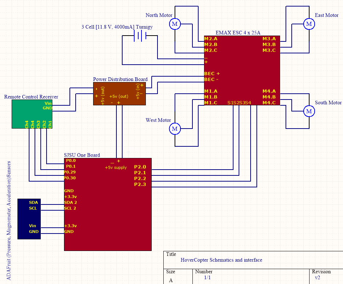This screenshot has width=343, height=284.
Task: Click the 'North Motor' label
Action: click(159, 15)
